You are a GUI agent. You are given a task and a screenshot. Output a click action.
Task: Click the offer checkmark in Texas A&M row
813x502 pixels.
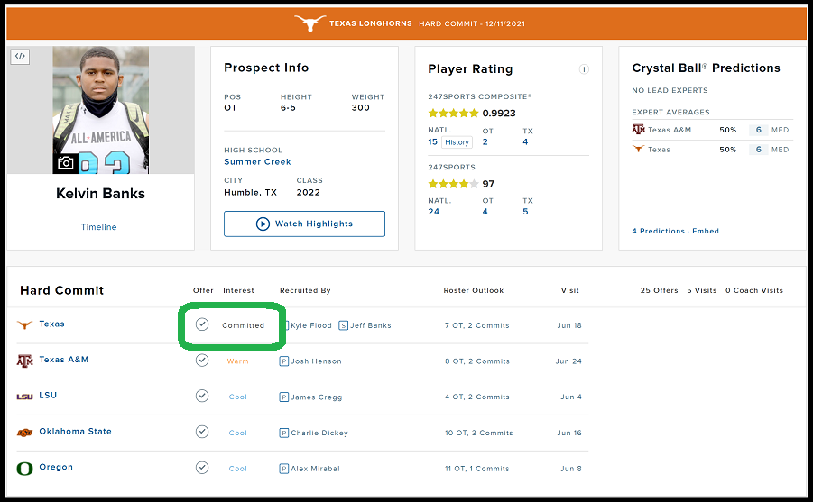point(202,360)
